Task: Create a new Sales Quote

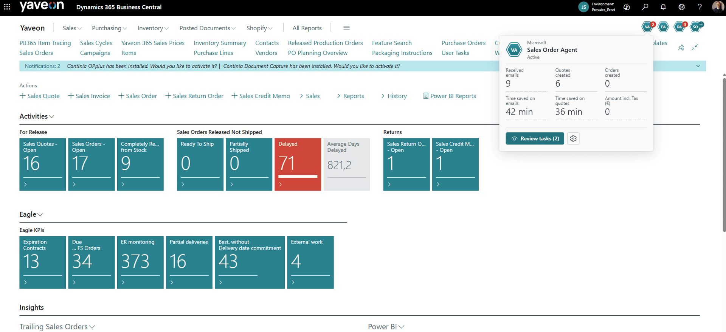Action: [x=40, y=96]
